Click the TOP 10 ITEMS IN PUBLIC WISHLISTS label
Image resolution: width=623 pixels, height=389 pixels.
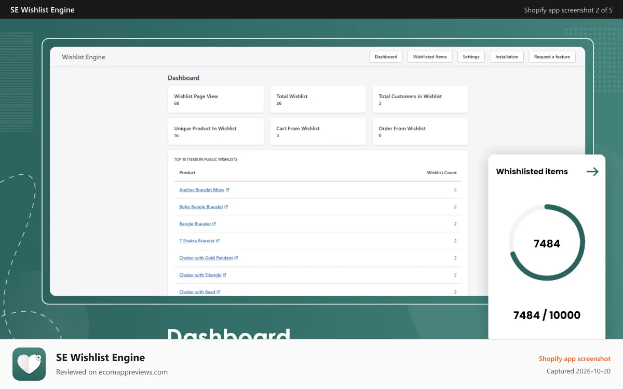206,159
